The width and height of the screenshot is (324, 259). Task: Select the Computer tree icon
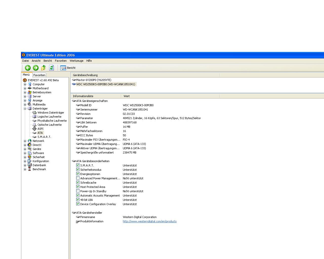point(30,84)
